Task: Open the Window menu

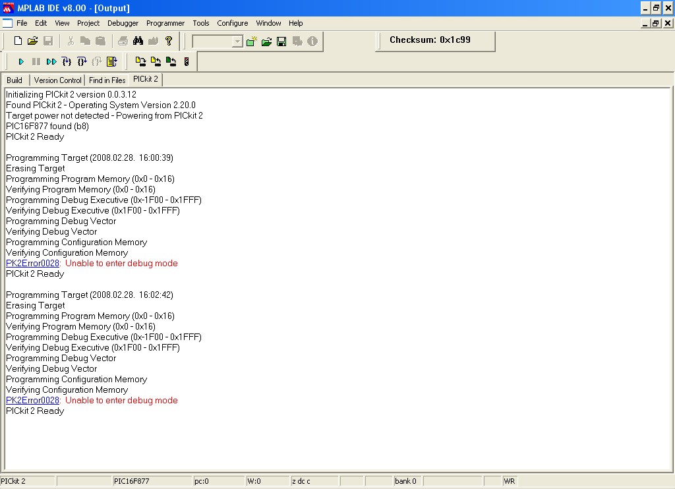Action: coord(268,23)
